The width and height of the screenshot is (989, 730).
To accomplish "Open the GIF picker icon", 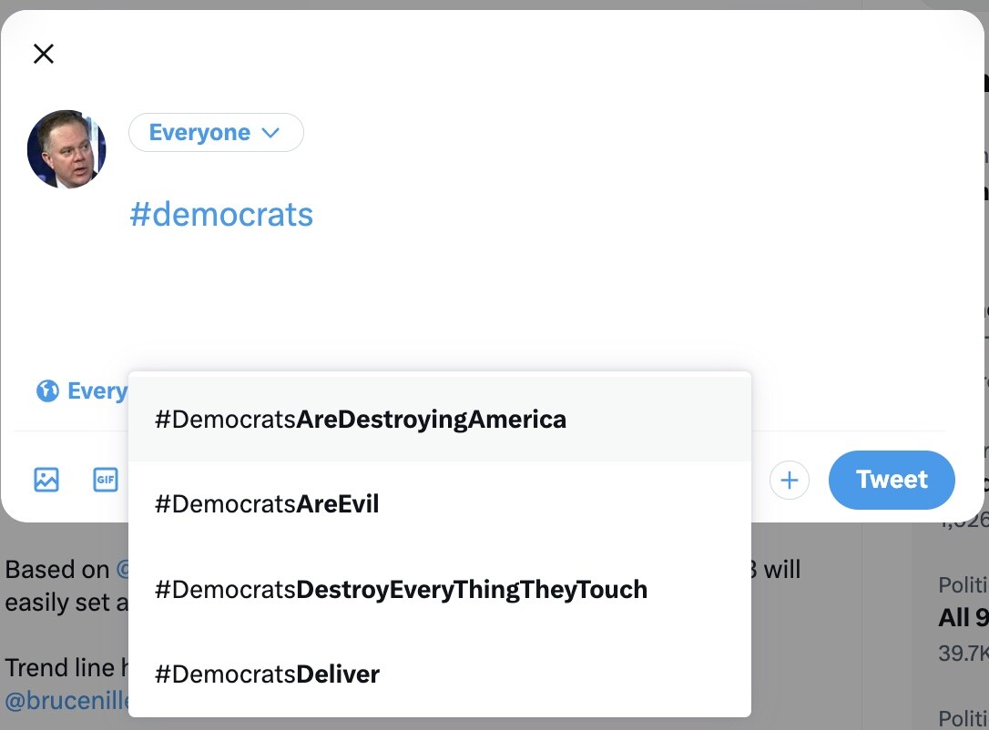I will click(x=106, y=480).
